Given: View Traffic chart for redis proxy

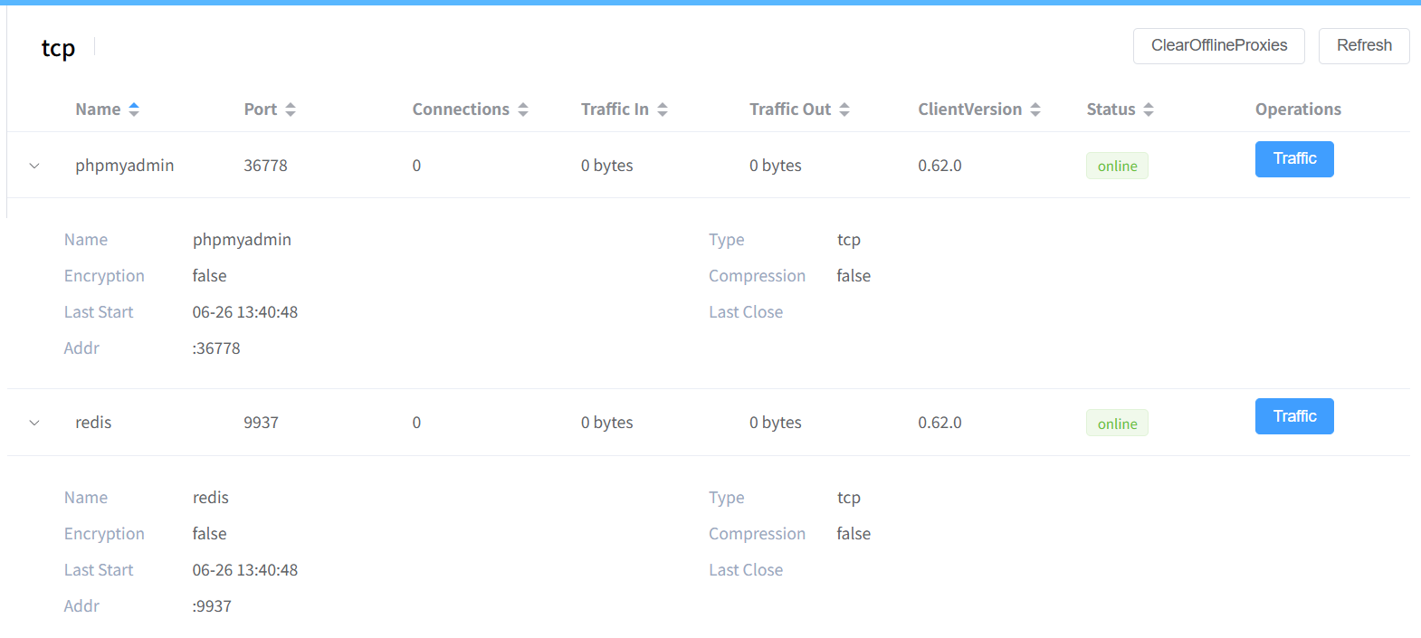Looking at the screenshot, I should 1293,416.
